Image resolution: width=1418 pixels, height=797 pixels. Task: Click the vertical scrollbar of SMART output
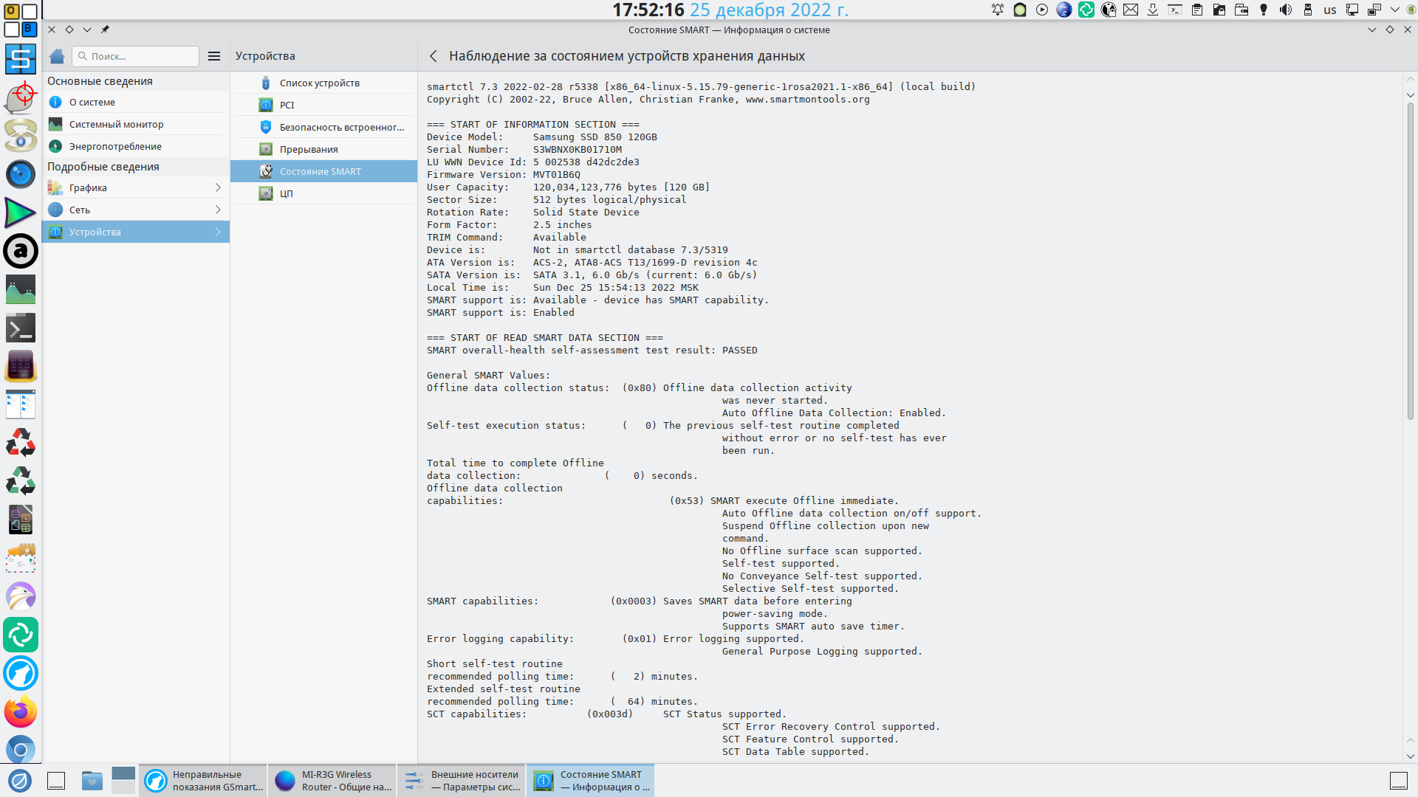(1410, 262)
